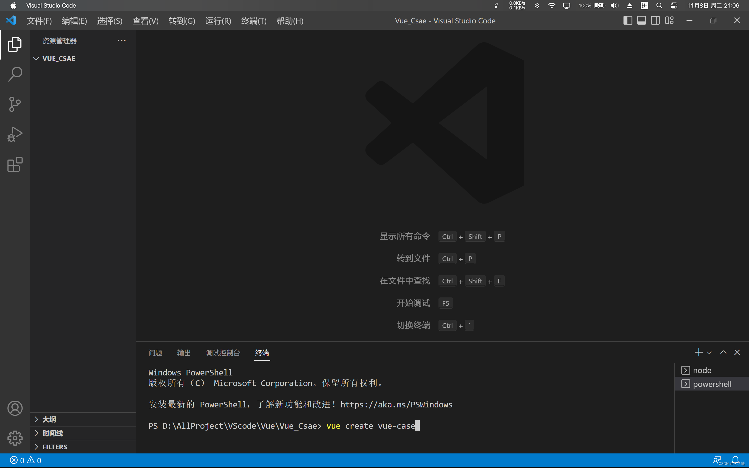Switch to the 调试控制台 debug console tab
Image resolution: width=749 pixels, height=468 pixels.
[223, 353]
